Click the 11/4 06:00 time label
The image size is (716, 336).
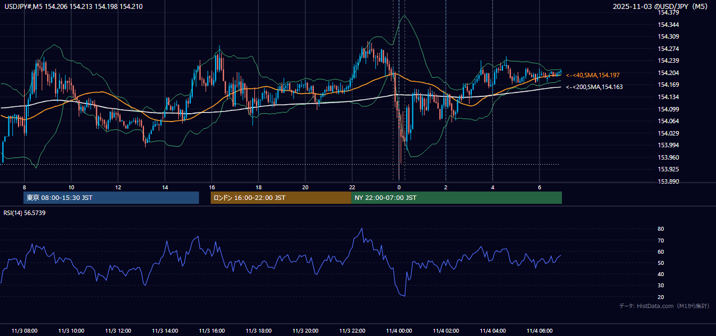(x=540, y=331)
